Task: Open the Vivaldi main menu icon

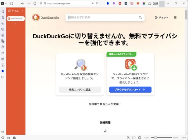Action: pos(2,3)
